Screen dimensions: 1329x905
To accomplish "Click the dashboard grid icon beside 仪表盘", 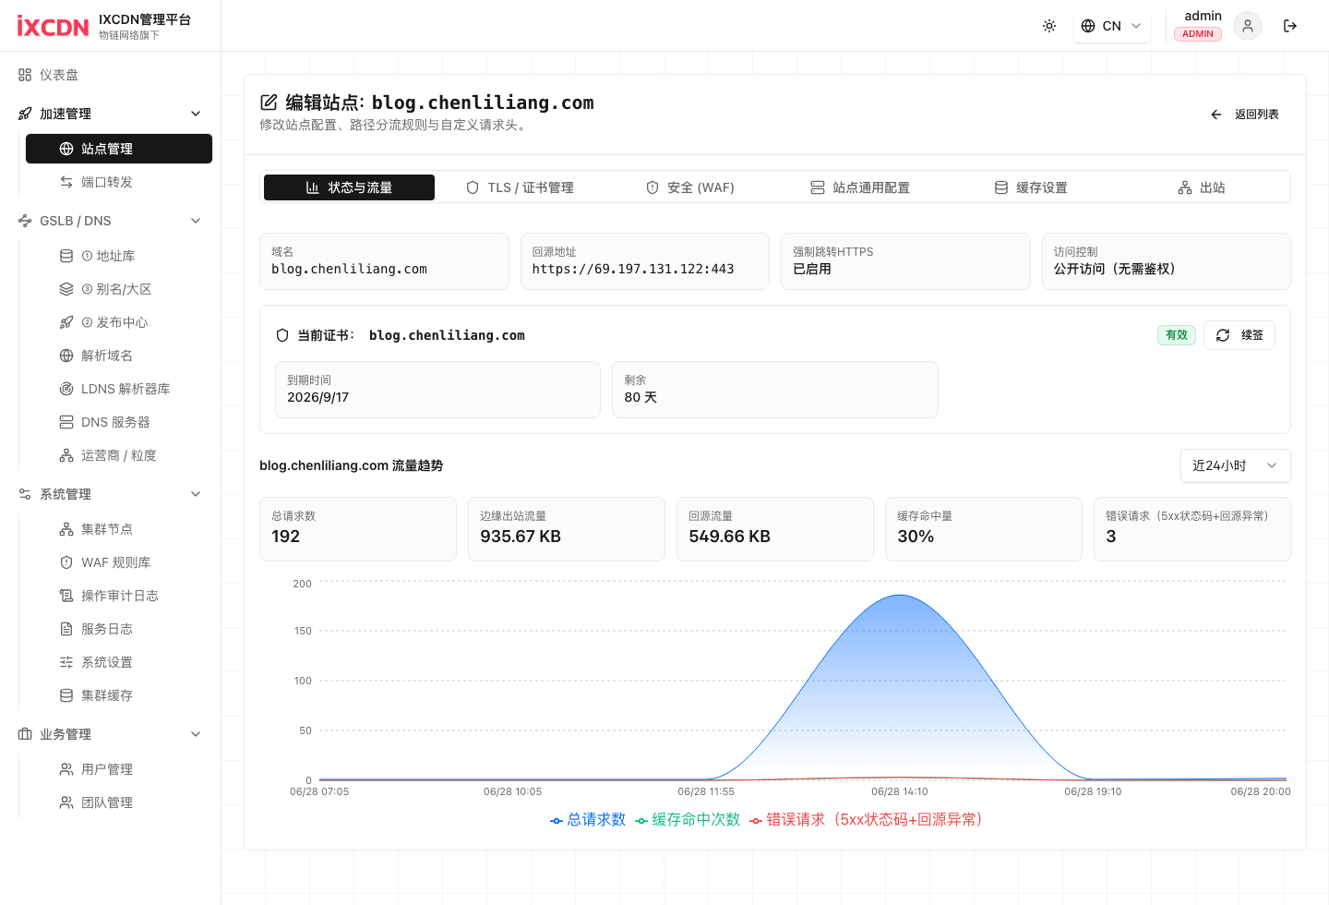I will 25,75.
